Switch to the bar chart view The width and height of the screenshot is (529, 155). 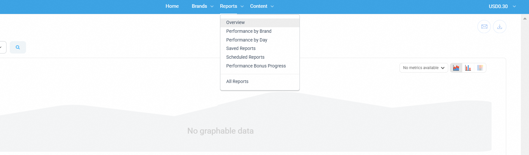[x=468, y=68]
